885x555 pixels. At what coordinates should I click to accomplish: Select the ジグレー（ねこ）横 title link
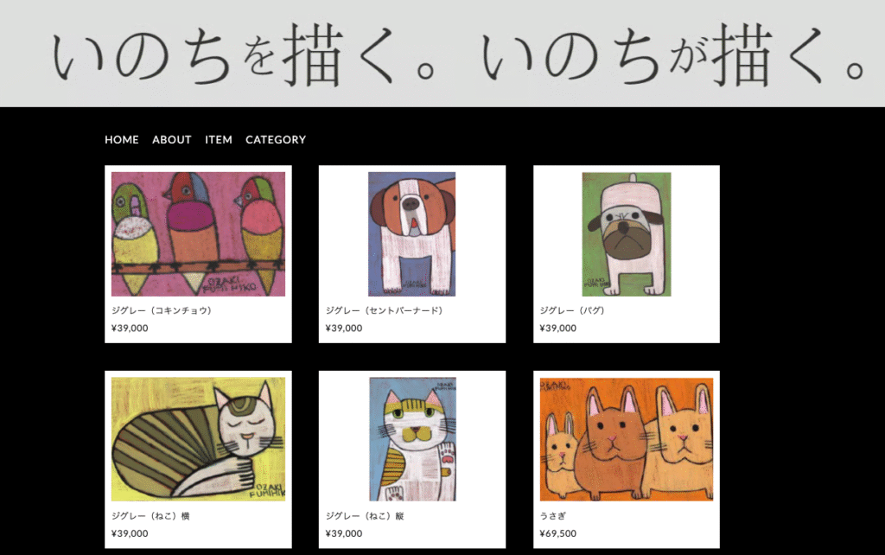[x=150, y=516]
